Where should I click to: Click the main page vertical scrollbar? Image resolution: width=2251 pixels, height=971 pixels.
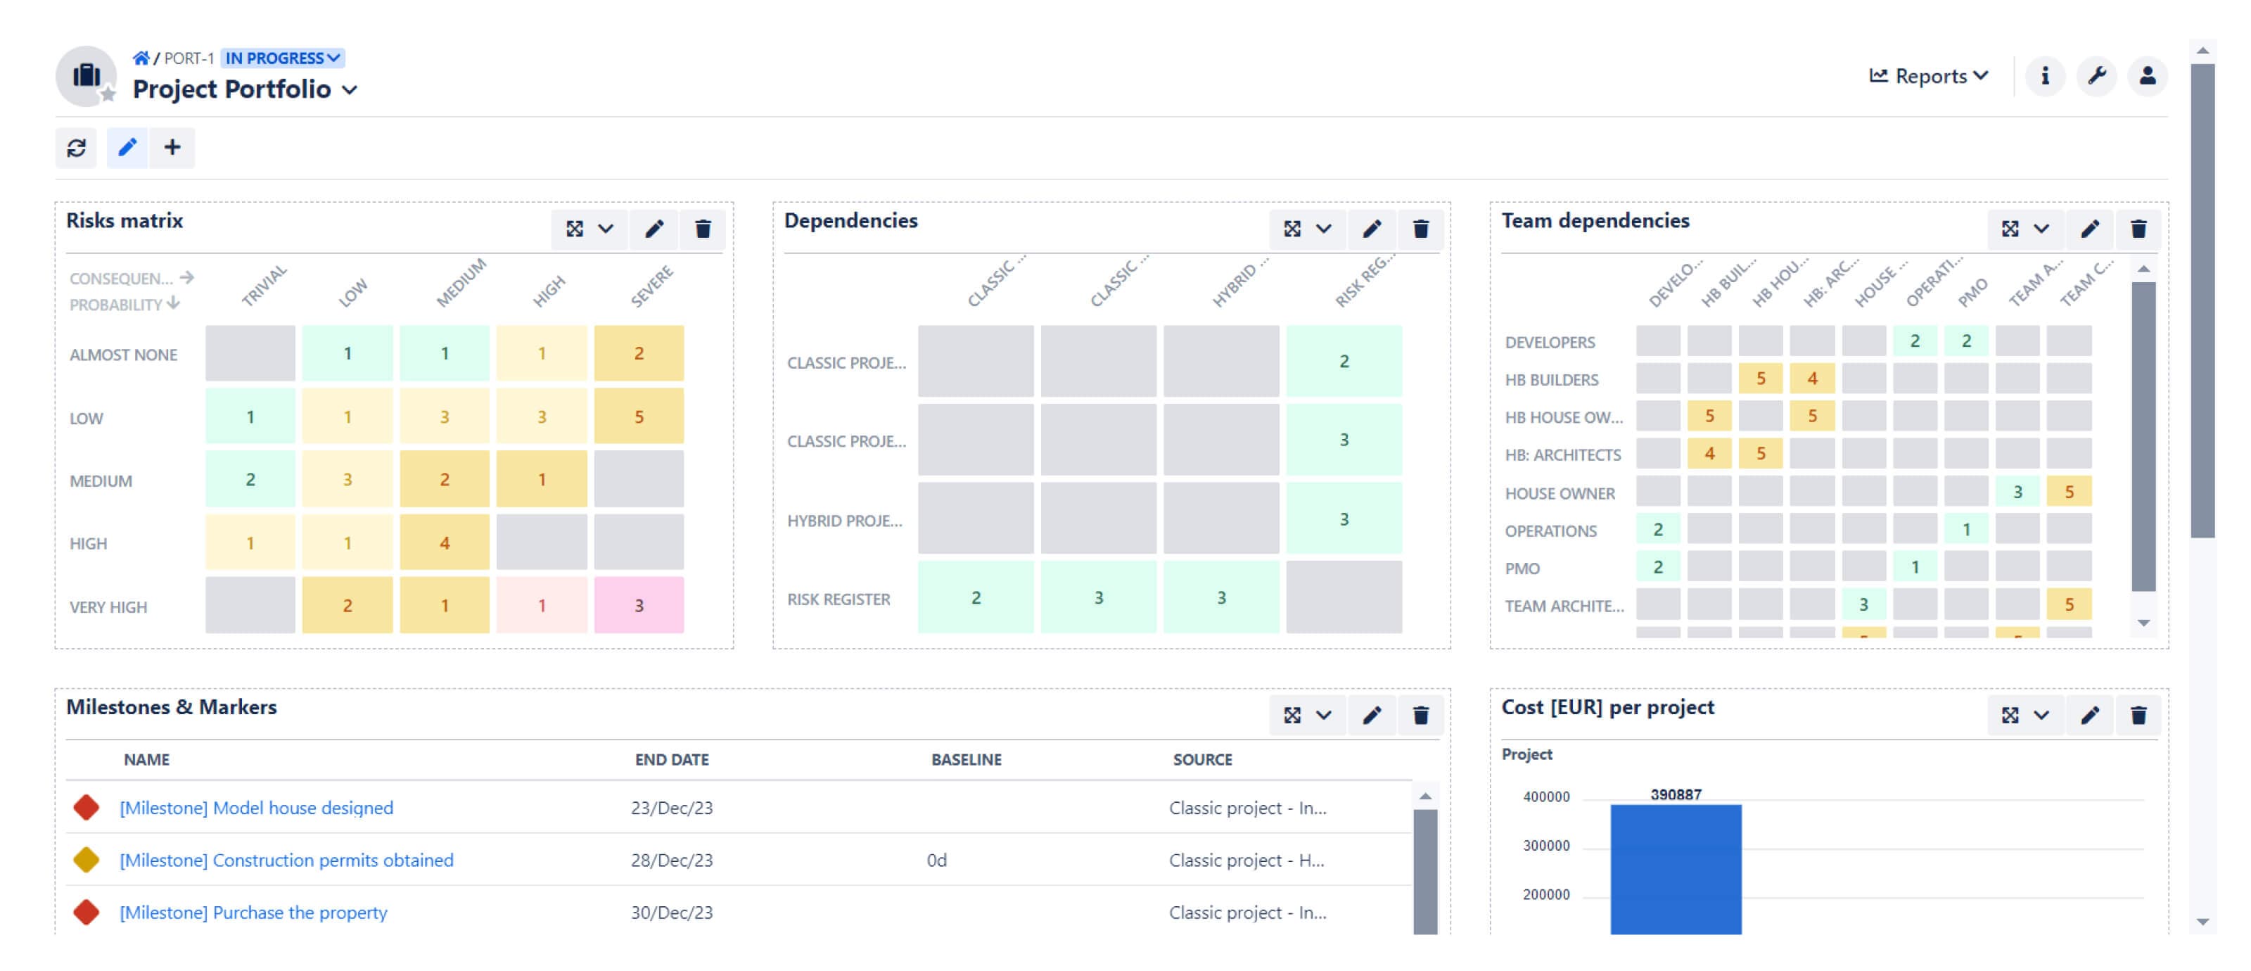[2202, 300]
